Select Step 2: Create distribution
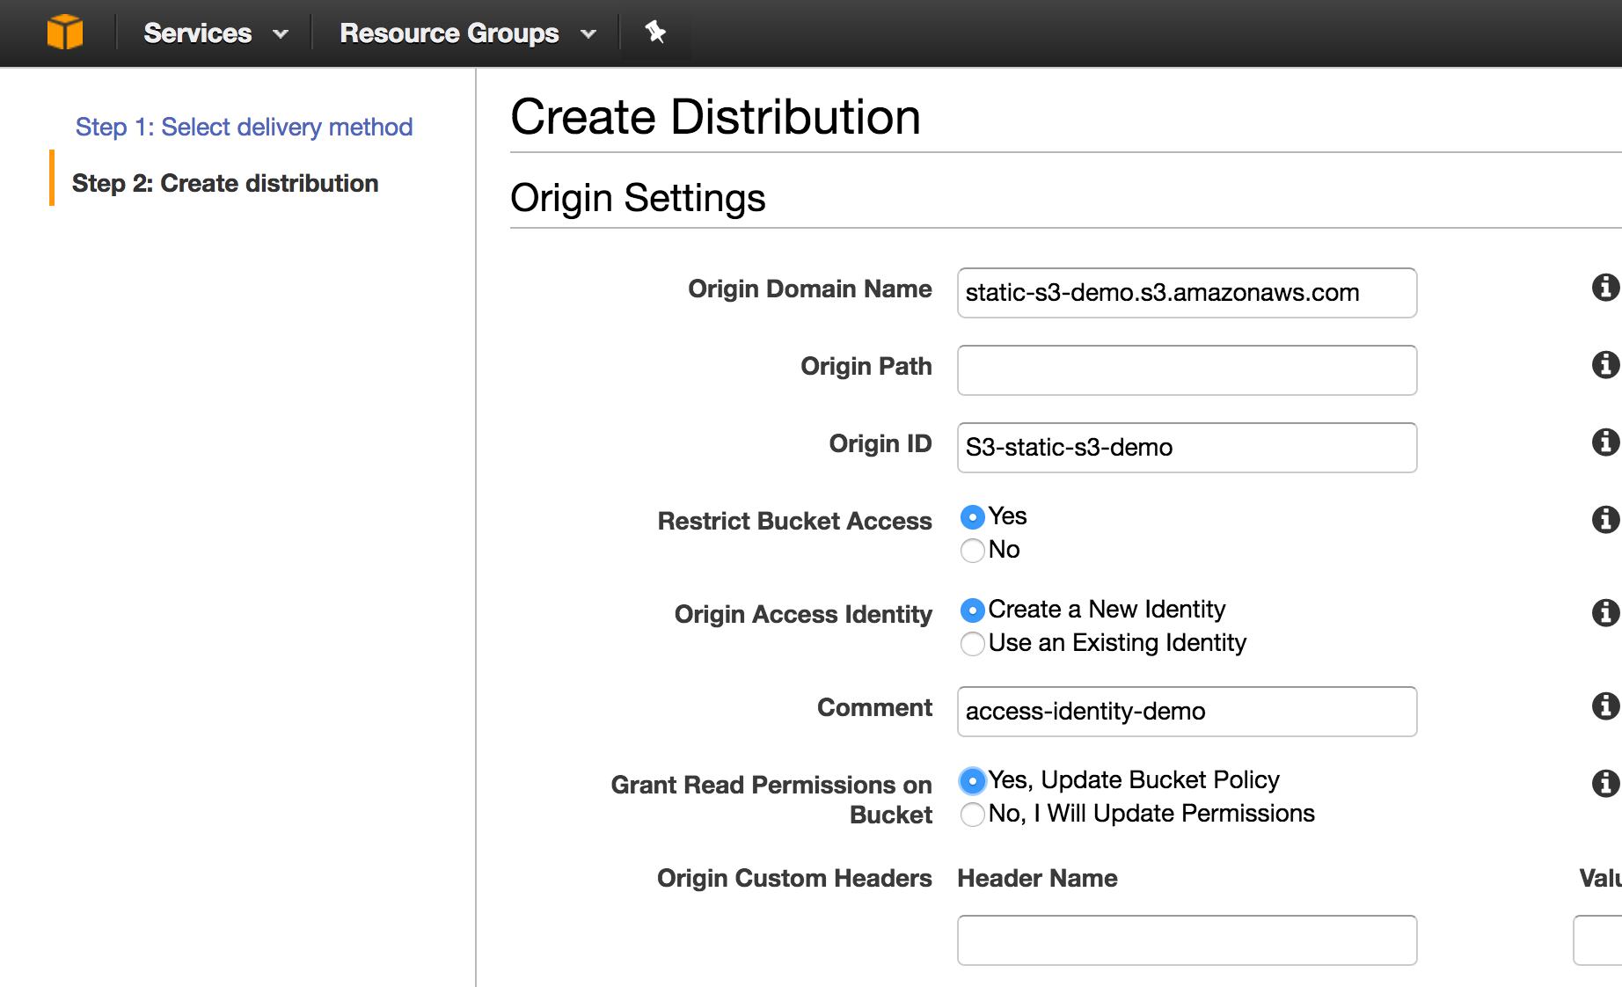The image size is (1622, 987). point(225,183)
